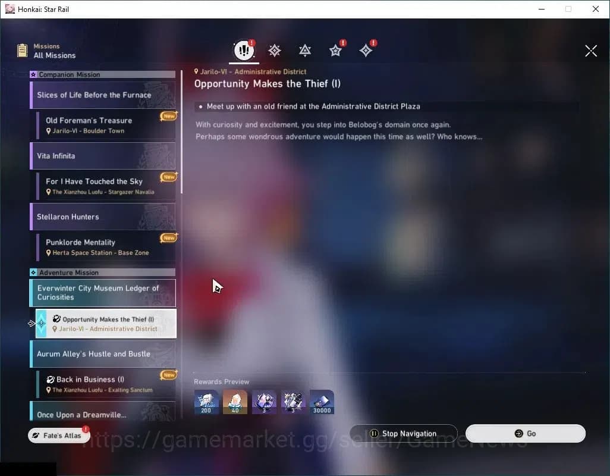
Task: Expand Slices of Life Before the Furnace
Action: (102, 95)
